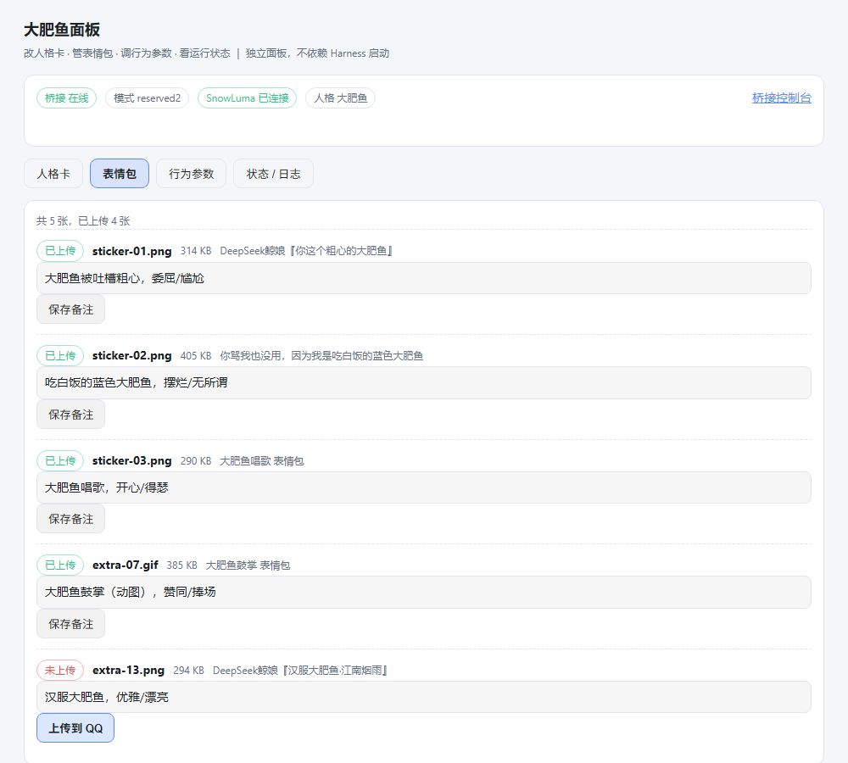Image resolution: width=848 pixels, height=763 pixels.
Task: Edit the note field for sticker-03.png
Action: pos(424,487)
